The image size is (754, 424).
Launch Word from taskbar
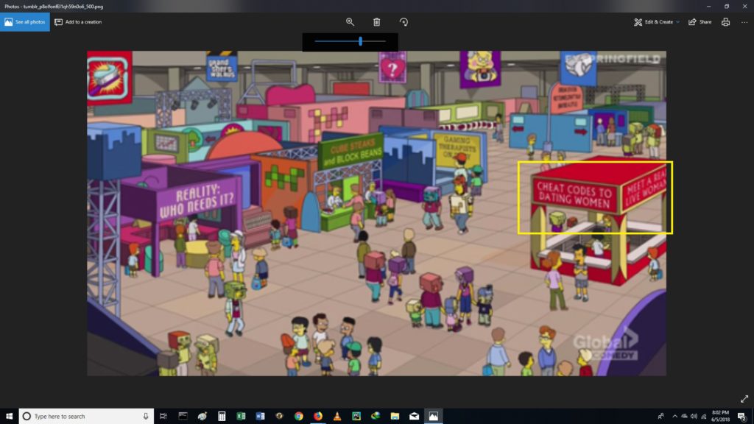260,417
